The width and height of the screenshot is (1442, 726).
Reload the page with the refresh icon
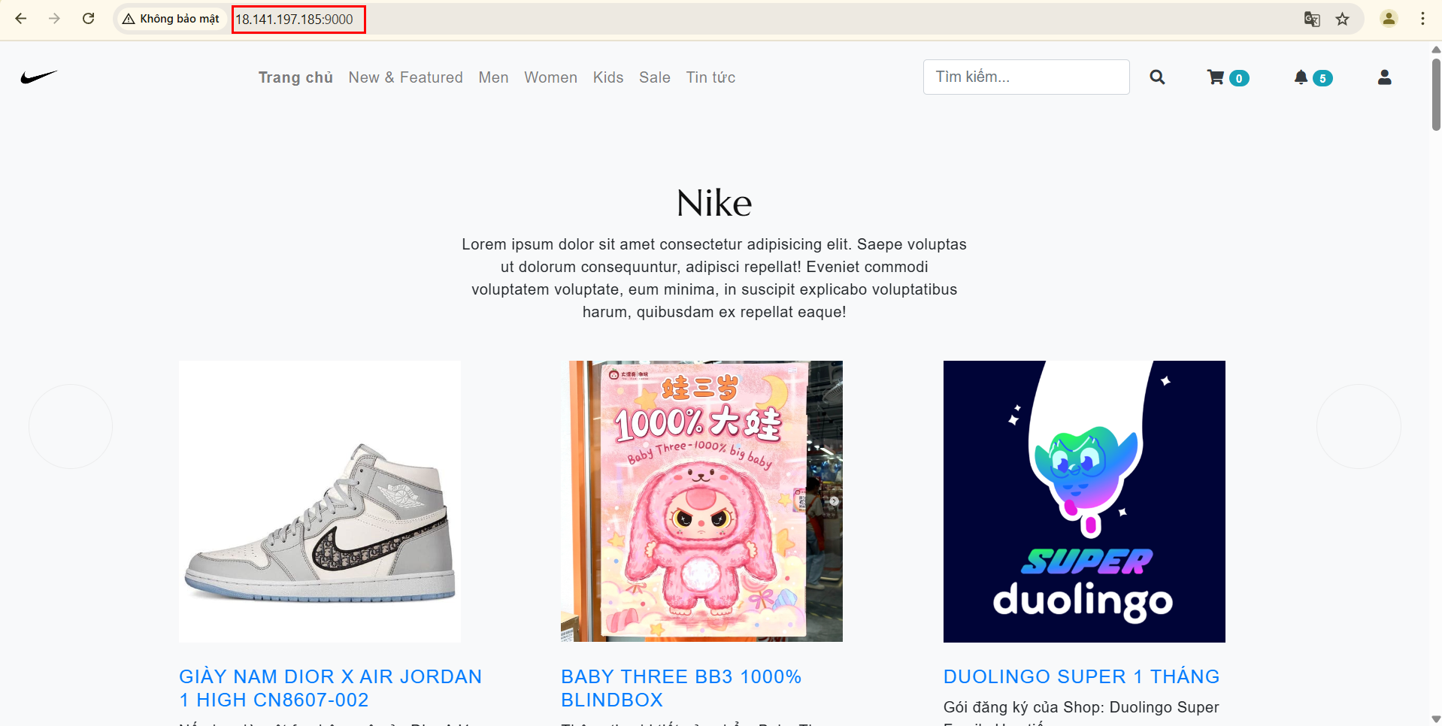point(88,19)
